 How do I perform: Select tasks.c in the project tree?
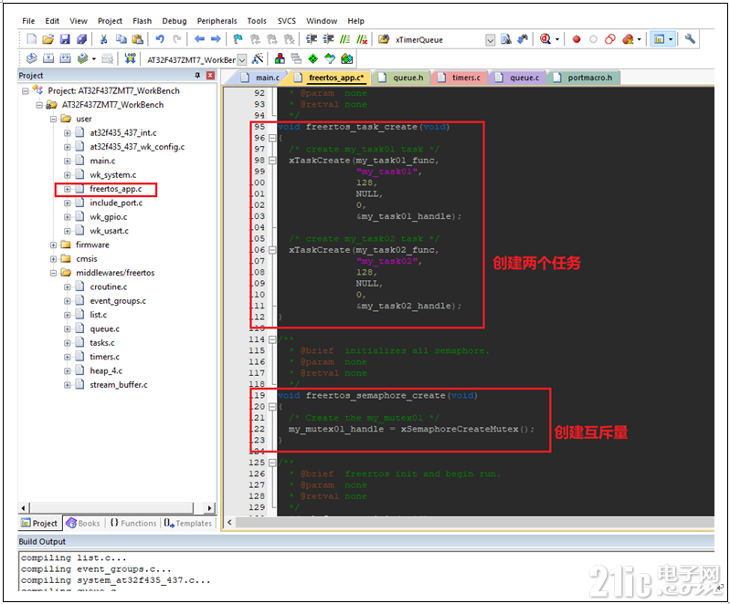[x=102, y=343]
